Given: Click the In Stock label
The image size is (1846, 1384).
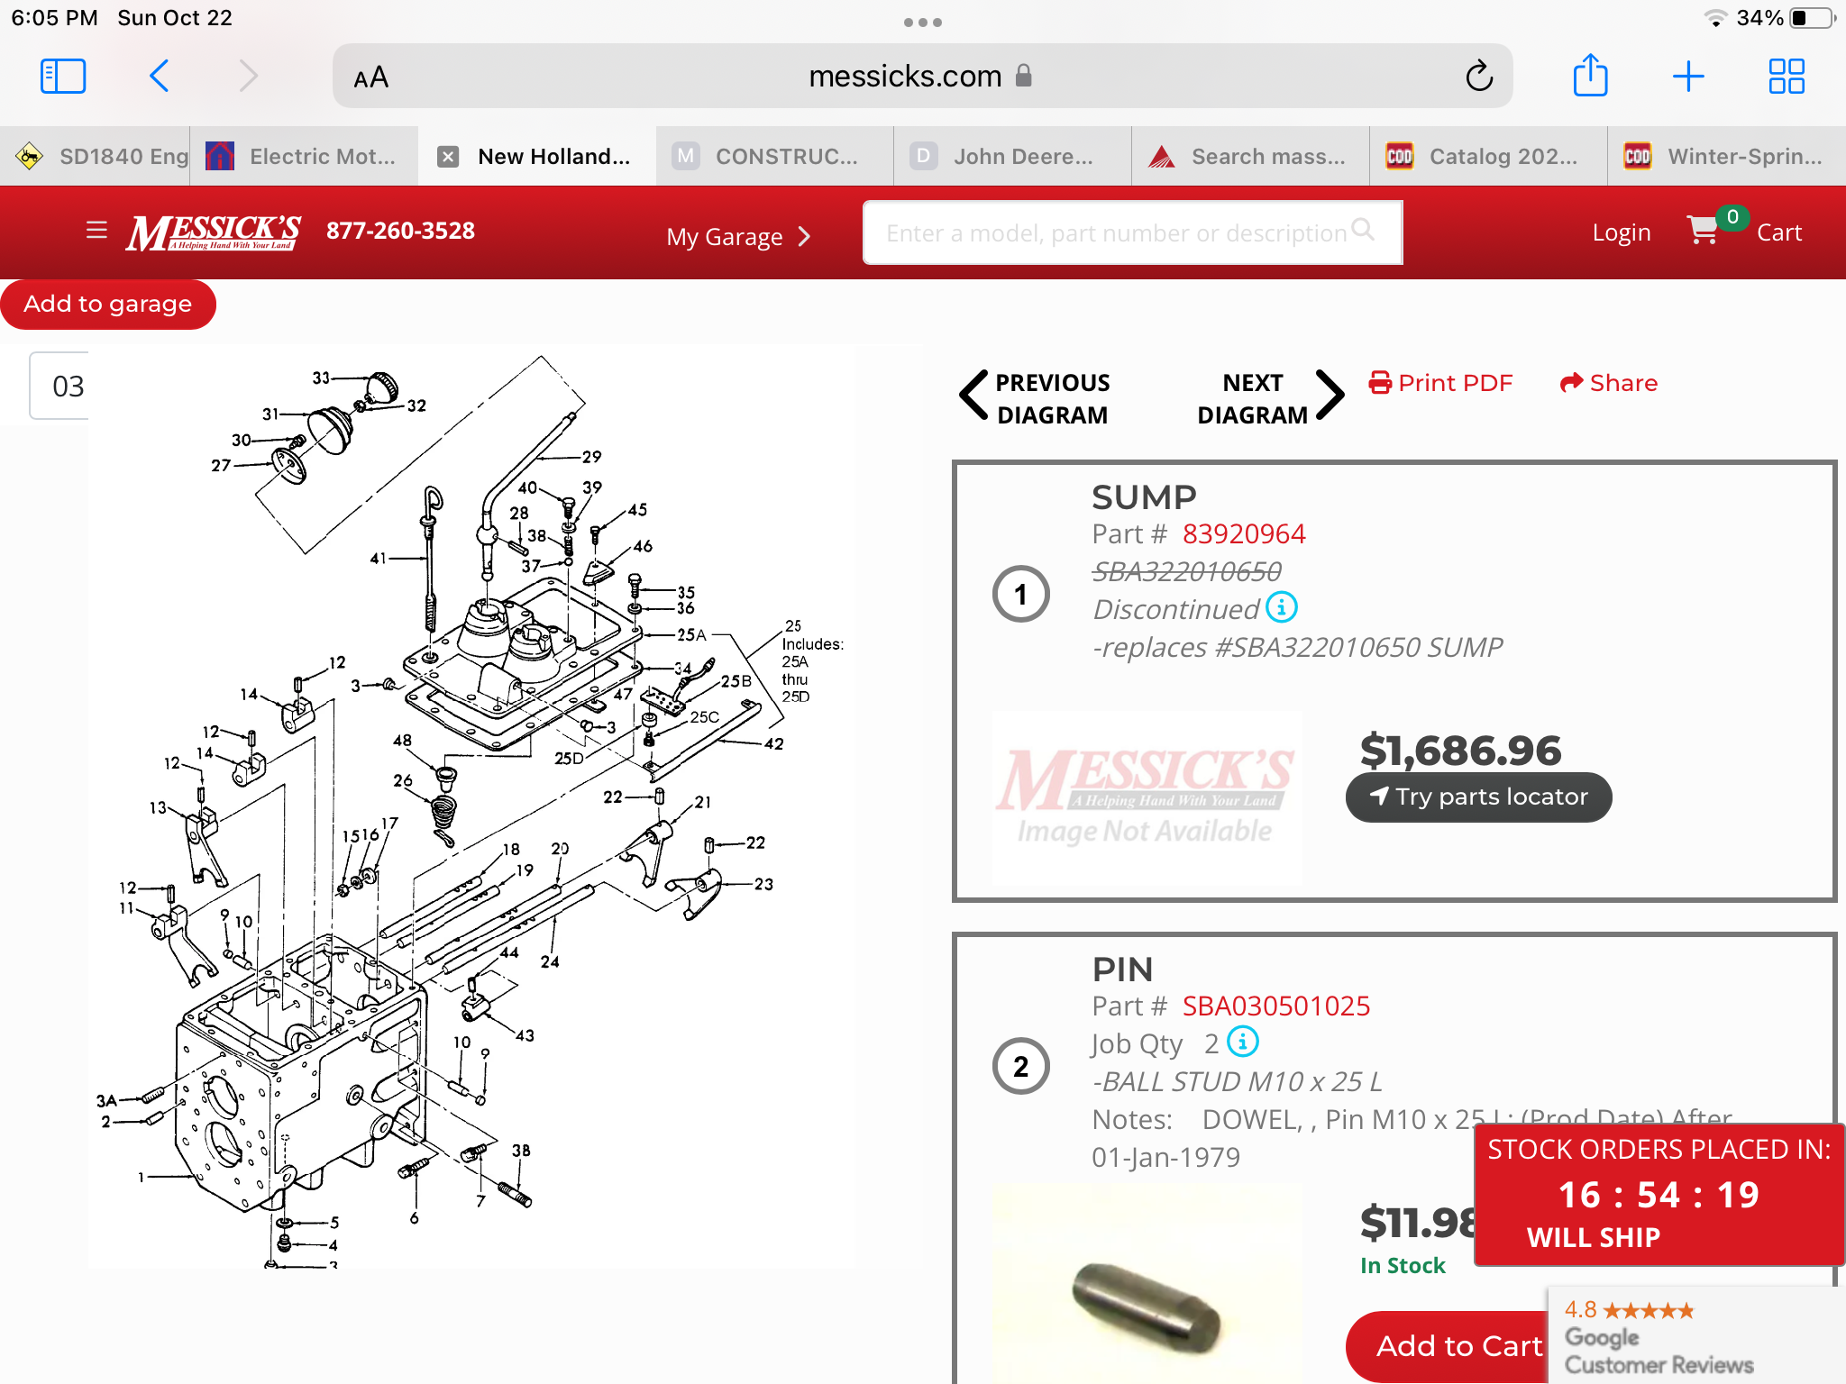Looking at the screenshot, I should click(1403, 1266).
